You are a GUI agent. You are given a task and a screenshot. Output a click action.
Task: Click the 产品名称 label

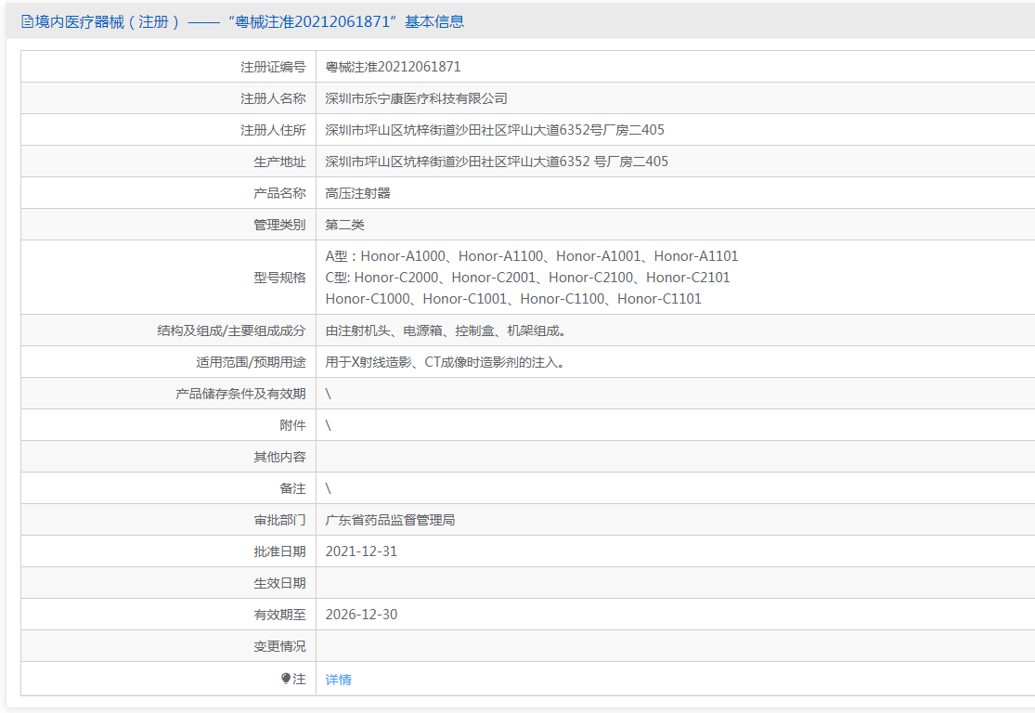(x=280, y=193)
